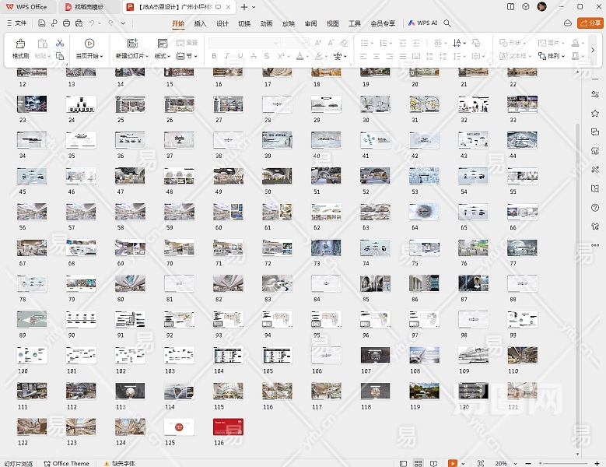This screenshot has height=467, width=606.
Task: Expand the Layout (版式) dropdown
Action: pos(162,56)
